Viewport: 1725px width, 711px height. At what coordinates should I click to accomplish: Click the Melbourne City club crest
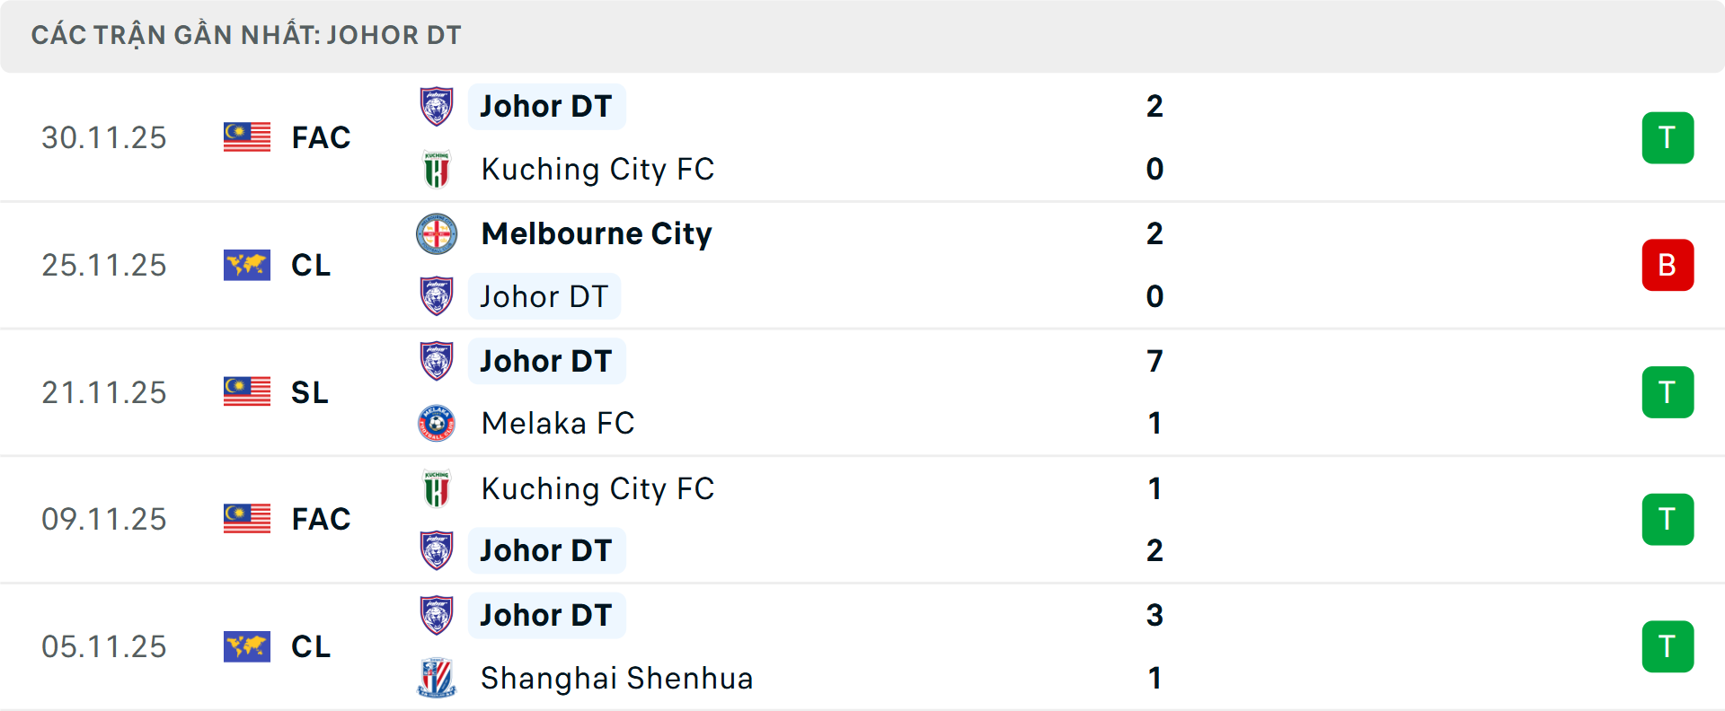pos(438,233)
